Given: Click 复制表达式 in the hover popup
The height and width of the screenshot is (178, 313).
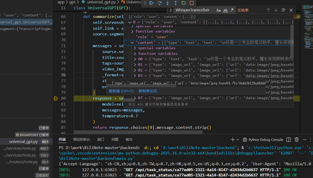Looking at the screenshot, I should pyautogui.click(x=148, y=91).
